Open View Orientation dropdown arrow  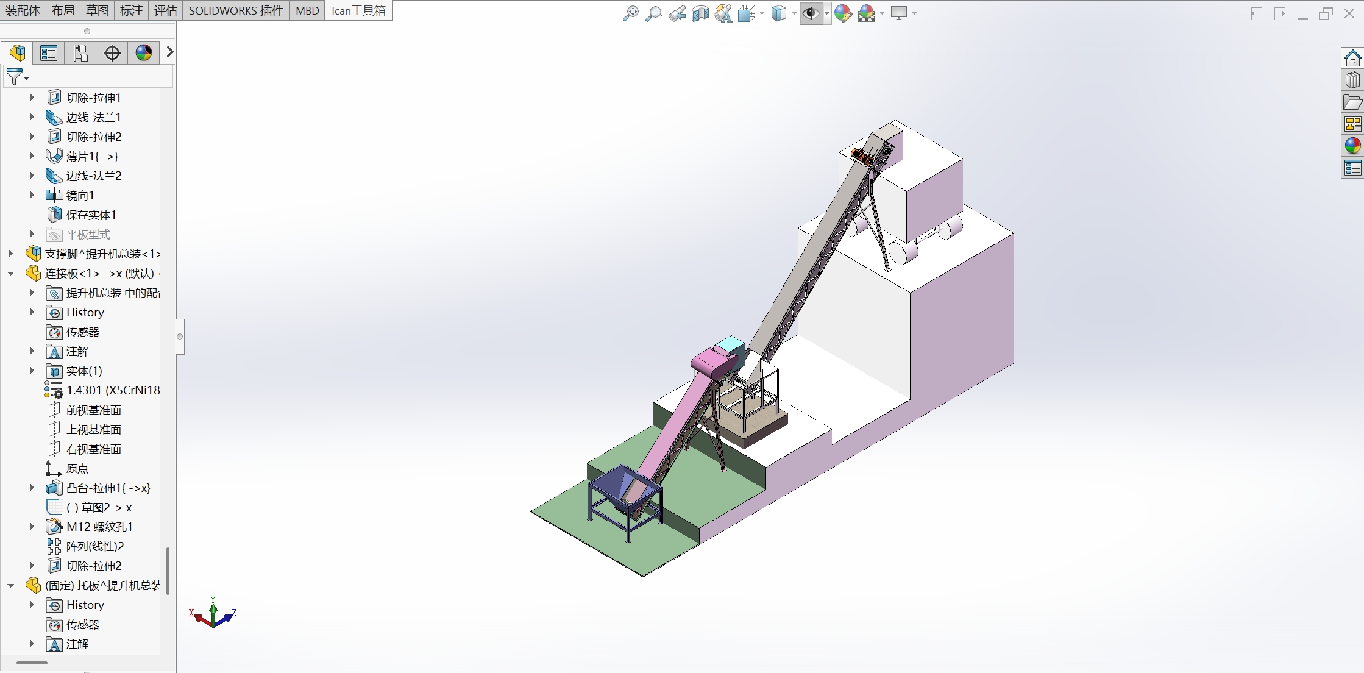762,13
